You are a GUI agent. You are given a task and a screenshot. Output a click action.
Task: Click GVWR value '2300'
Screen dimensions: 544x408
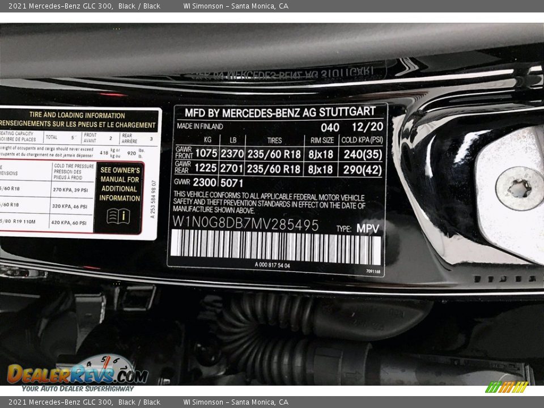coord(205,182)
